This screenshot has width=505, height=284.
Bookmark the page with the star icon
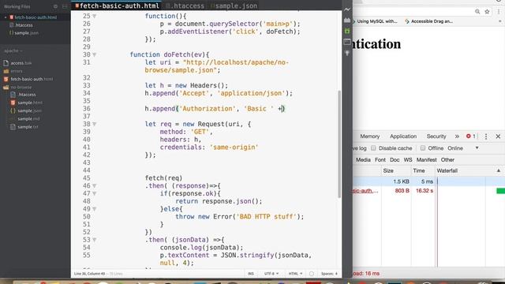click(x=487, y=12)
